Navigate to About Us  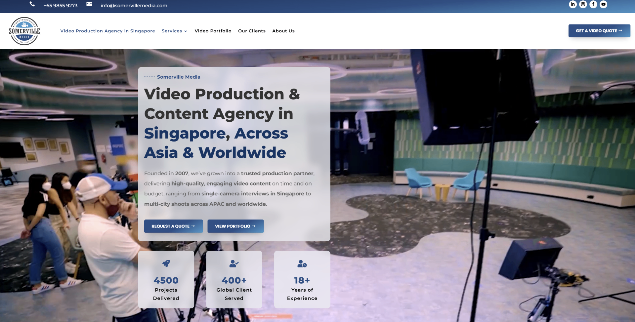[283, 31]
